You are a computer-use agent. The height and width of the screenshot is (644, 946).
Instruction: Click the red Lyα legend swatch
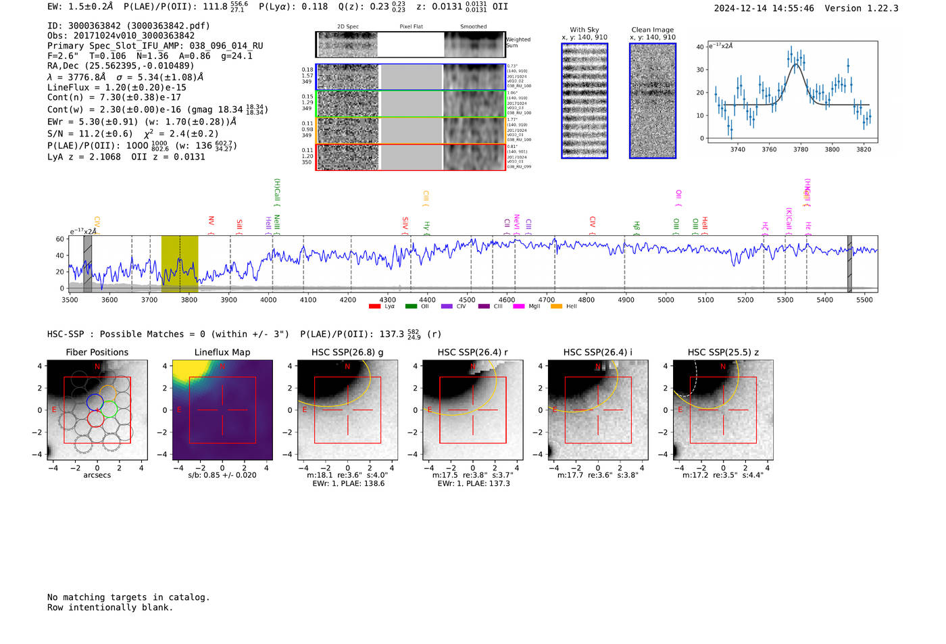point(374,307)
